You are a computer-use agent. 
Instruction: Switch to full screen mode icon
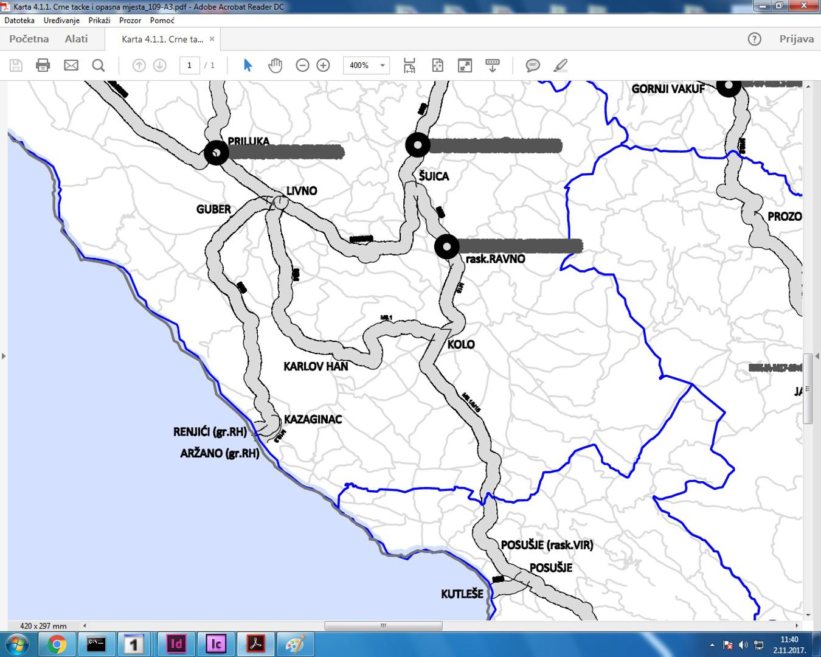[465, 65]
